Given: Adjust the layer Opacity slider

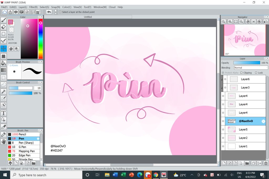Looking at the screenshot, I should click(x=247, y=63).
